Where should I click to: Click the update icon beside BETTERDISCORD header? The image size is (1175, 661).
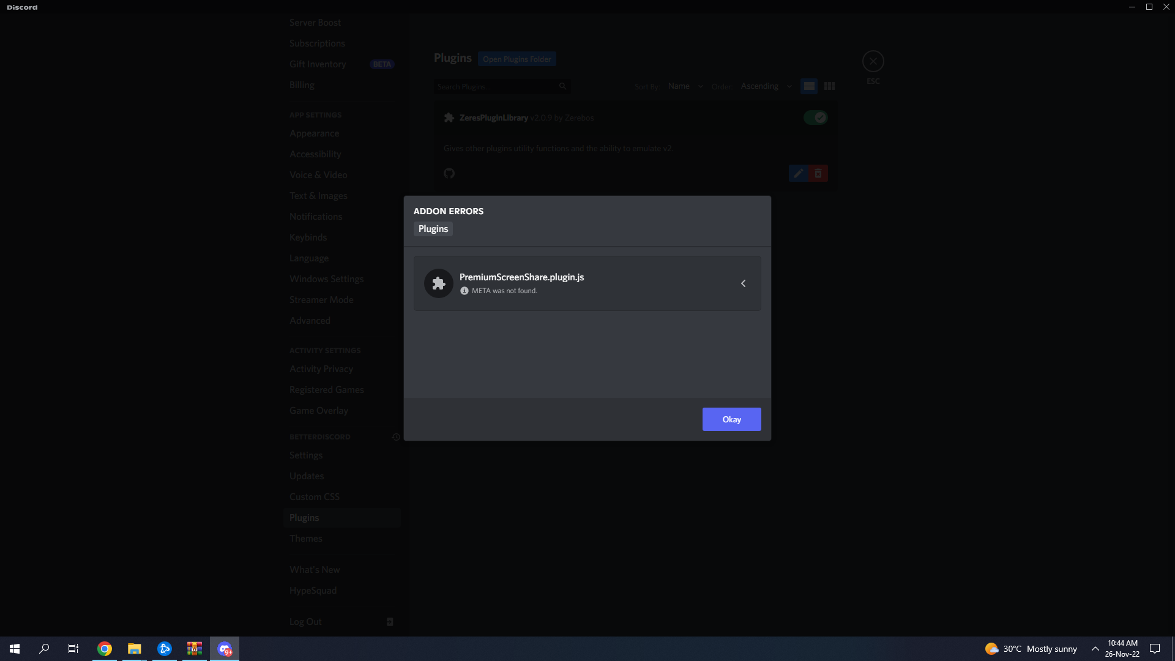pyautogui.click(x=396, y=437)
